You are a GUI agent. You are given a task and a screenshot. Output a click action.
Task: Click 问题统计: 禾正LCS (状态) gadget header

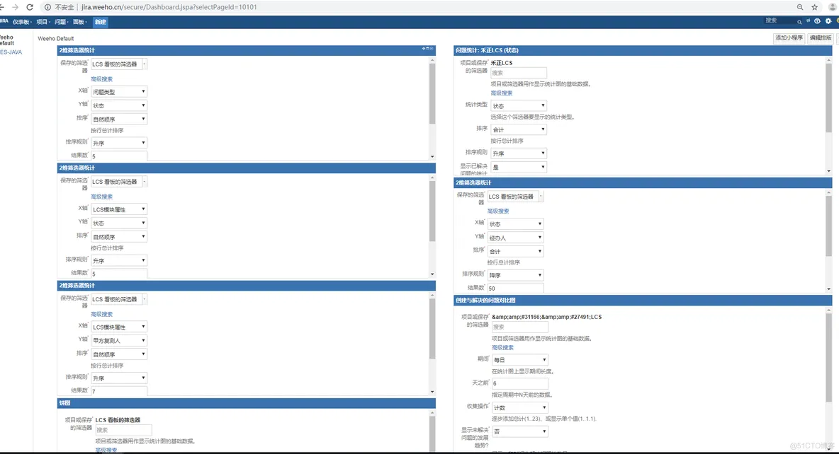point(643,50)
